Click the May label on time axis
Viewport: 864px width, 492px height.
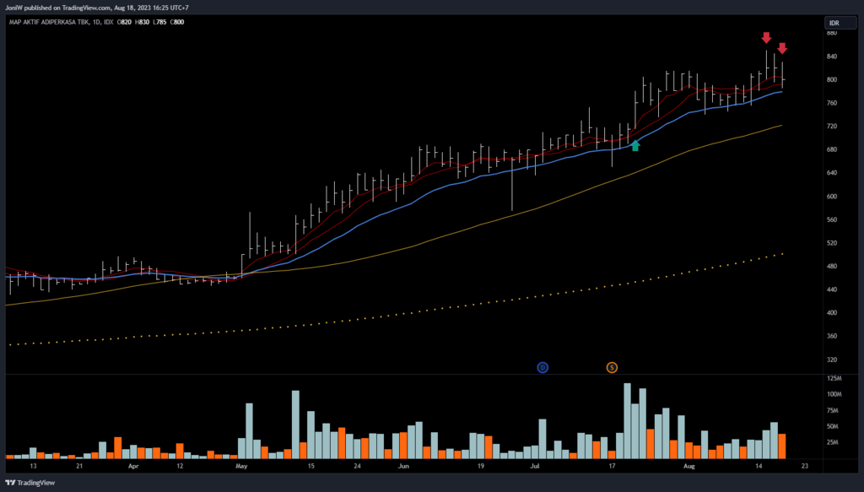(x=241, y=466)
